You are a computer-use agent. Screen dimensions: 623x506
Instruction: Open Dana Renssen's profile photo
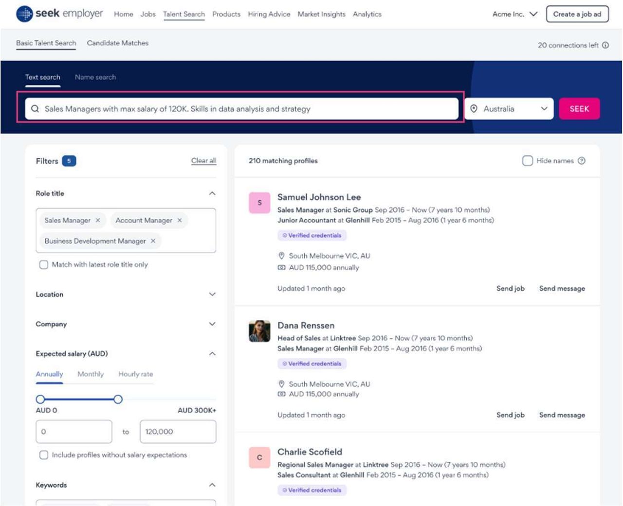coord(259,331)
